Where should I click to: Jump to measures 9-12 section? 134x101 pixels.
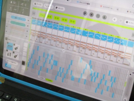pos(57,18)
